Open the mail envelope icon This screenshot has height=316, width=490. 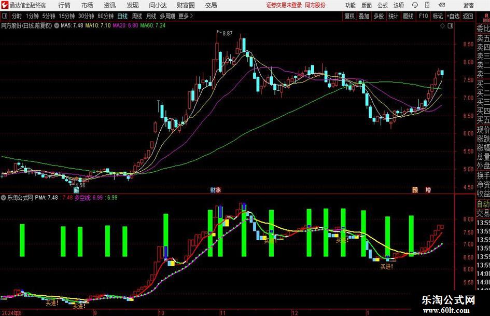(x=442, y=5)
